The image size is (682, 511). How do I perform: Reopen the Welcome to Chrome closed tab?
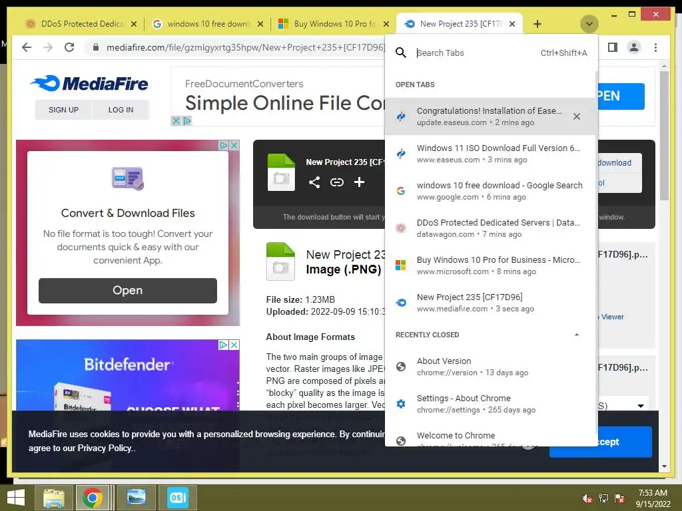click(490, 435)
